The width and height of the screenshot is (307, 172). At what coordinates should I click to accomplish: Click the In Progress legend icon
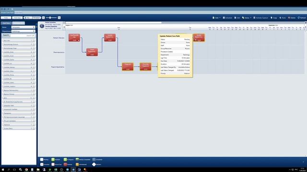(65, 160)
